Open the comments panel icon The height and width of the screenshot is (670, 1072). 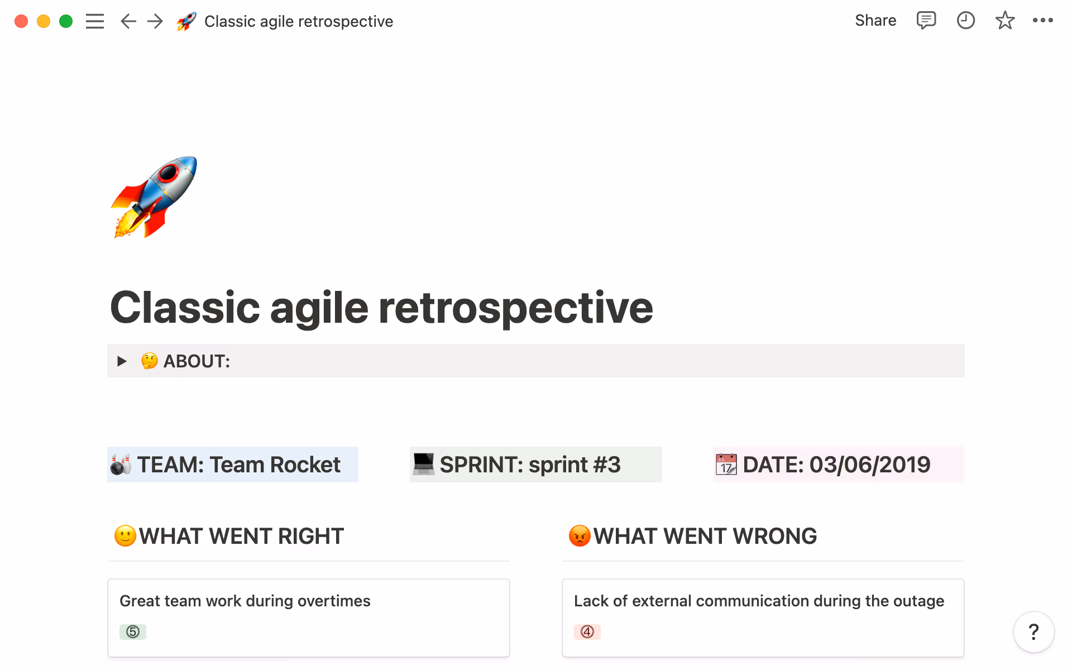coord(926,21)
